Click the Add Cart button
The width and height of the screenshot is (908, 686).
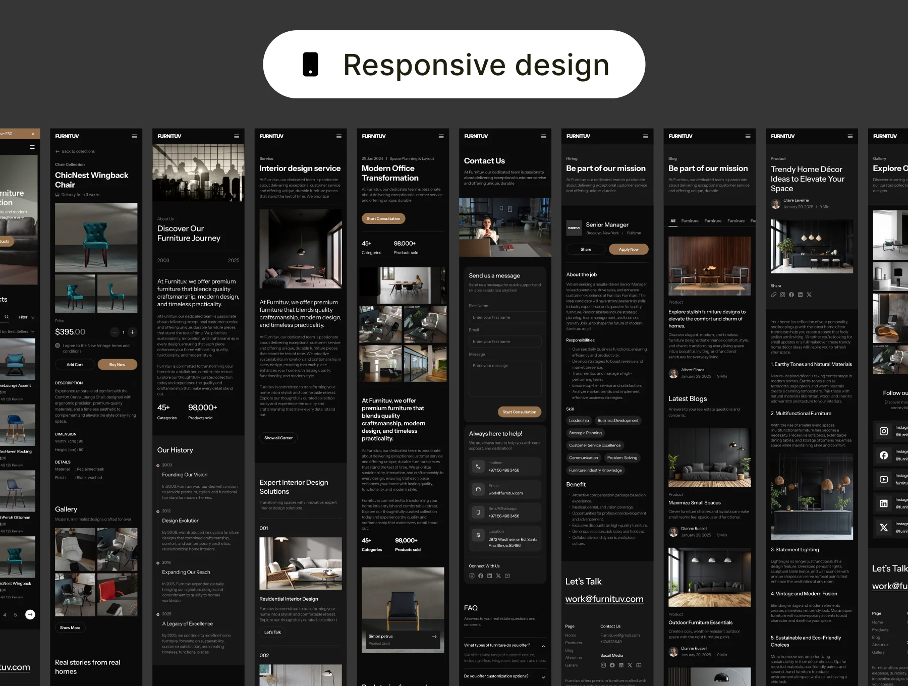(x=75, y=365)
